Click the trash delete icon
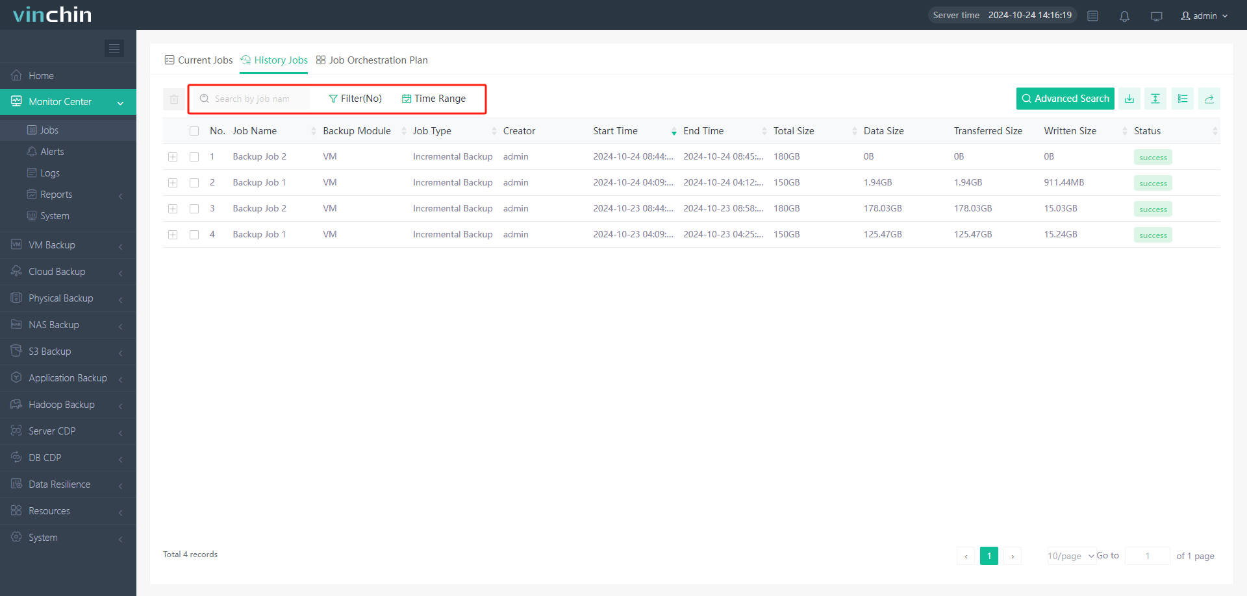 pyautogui.click(x=174, y=99)
